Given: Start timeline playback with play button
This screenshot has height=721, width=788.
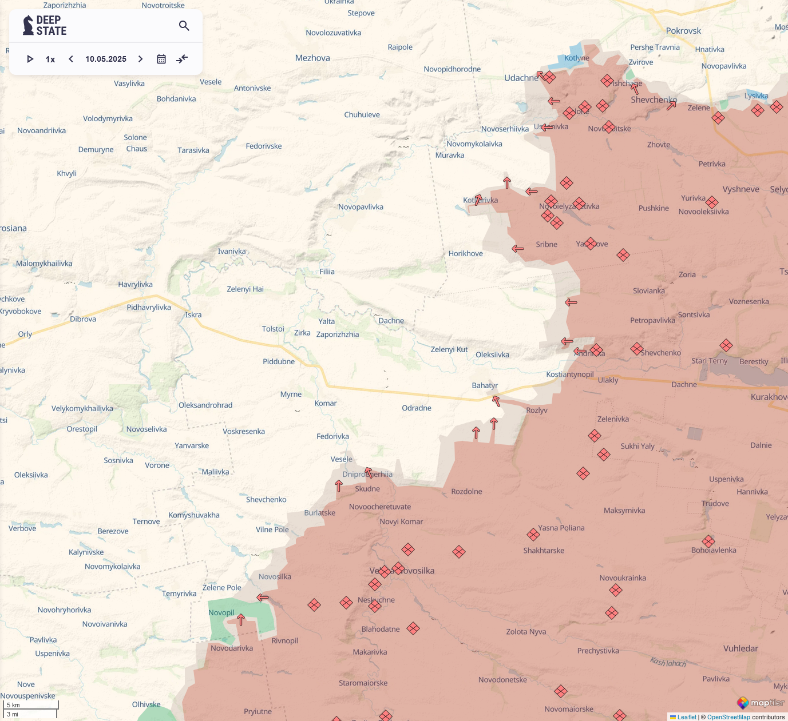Looking at the screenshot, I should point(30,59).
